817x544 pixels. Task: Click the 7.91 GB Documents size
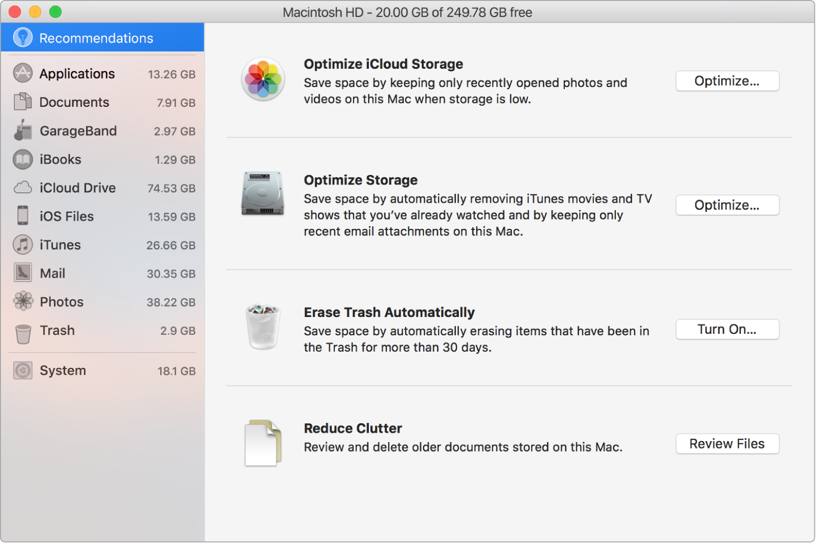click(177, 103)
